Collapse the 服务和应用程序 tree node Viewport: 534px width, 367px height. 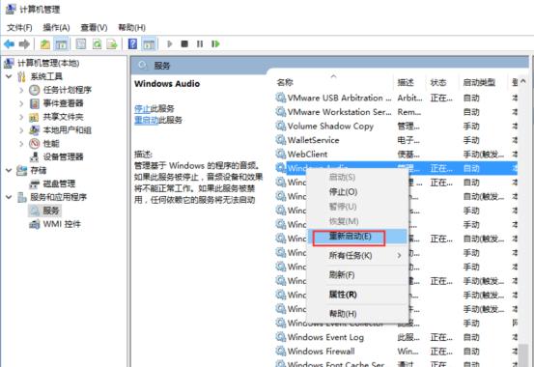click(x=10, y=197)
